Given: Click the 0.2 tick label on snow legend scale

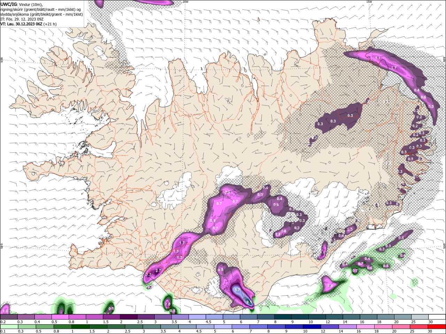Looking at the screenshot, I should click(2, 322).
